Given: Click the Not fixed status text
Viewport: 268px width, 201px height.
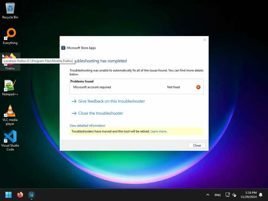Looking at the screenshot, I should point(174,87).
